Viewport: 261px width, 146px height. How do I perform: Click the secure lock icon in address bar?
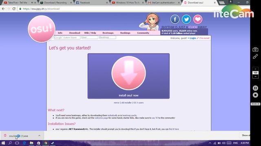(x=20, y=9)
